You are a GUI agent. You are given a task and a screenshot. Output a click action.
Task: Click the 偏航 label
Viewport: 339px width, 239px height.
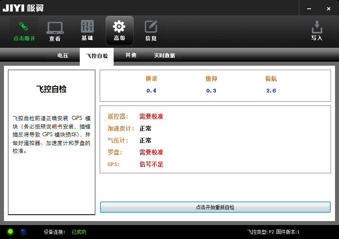[271, 78]
